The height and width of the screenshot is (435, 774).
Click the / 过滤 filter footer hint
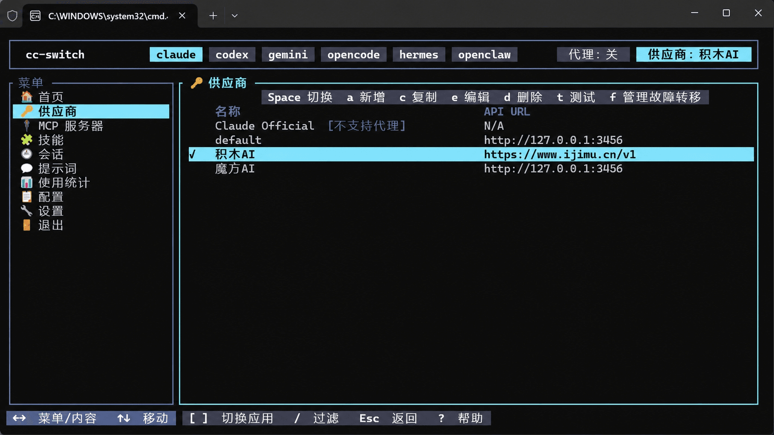pos(317,418)
